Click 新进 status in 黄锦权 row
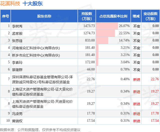Image resolution: width=160 pixels, height=132 pixels. [x=137, y=121]
